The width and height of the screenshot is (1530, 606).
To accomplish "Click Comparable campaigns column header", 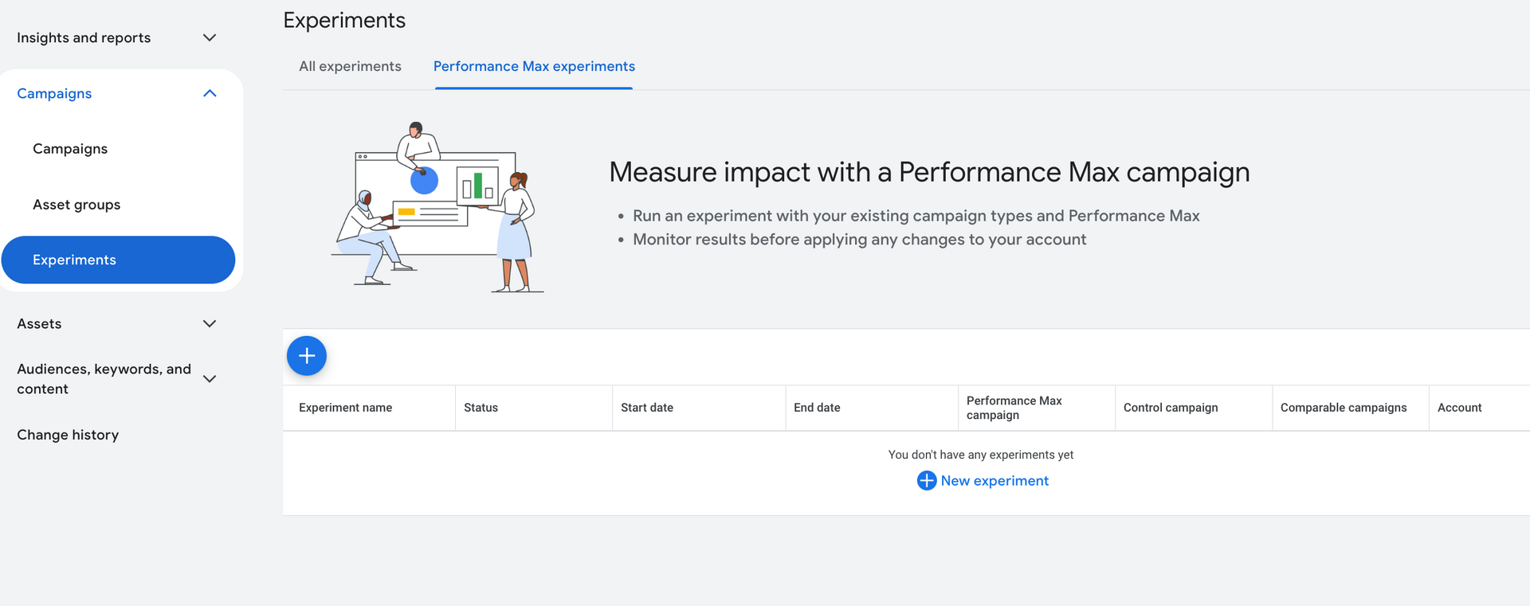I will point(1344,408).
